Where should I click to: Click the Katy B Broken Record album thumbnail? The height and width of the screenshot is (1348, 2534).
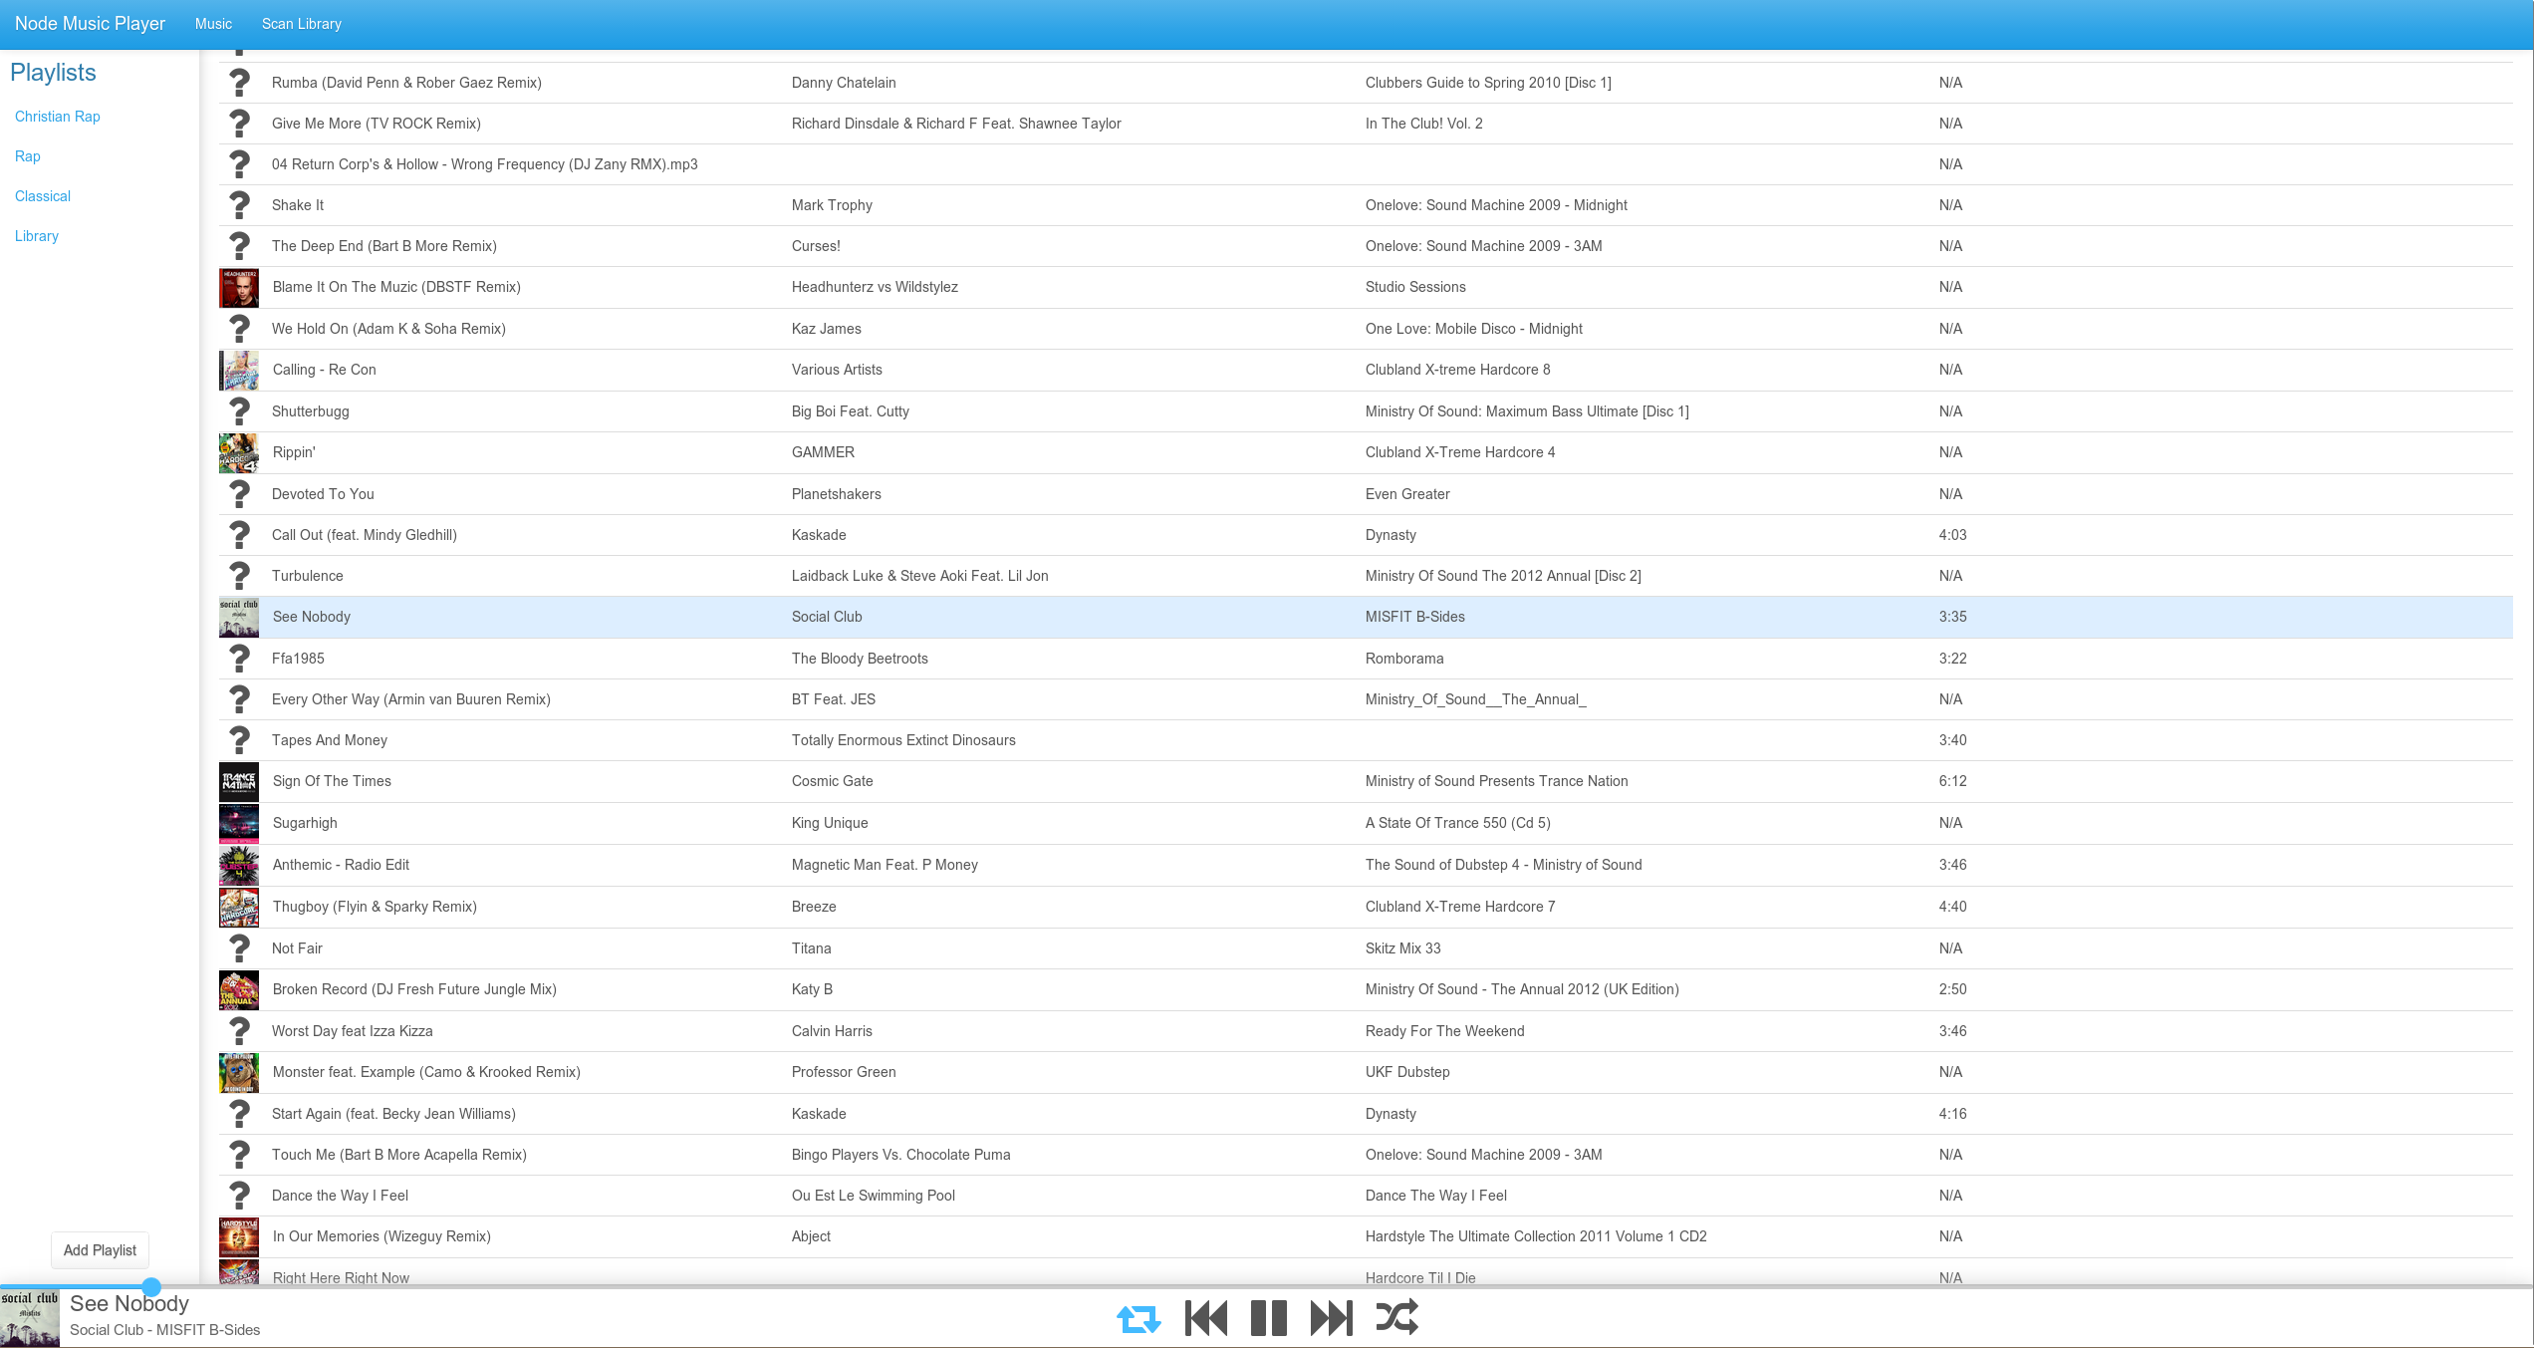coord(236,989)
